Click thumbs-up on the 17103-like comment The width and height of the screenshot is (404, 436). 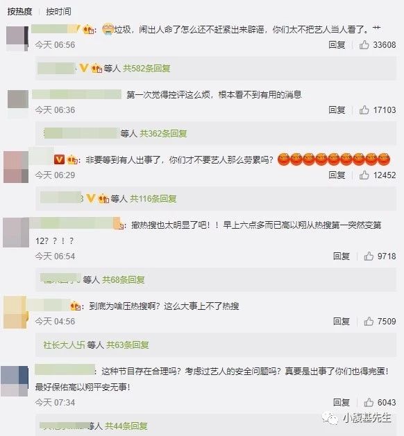click(x=364, y=110)
